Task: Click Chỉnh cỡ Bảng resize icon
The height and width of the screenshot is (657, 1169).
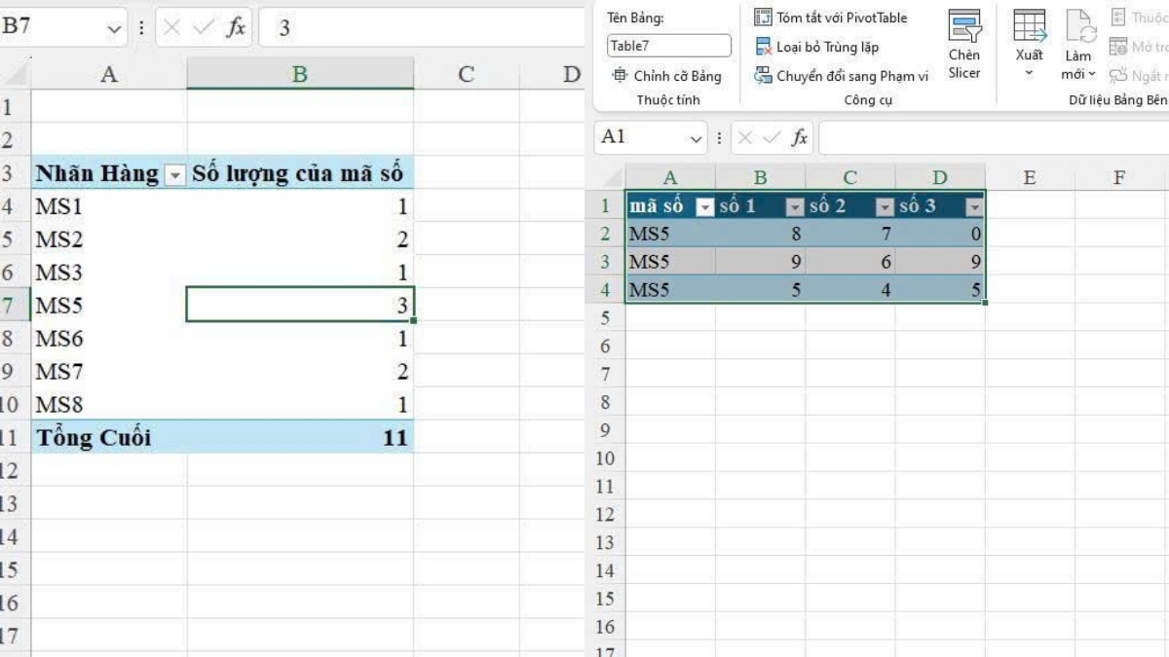Action: coord(620,76)
